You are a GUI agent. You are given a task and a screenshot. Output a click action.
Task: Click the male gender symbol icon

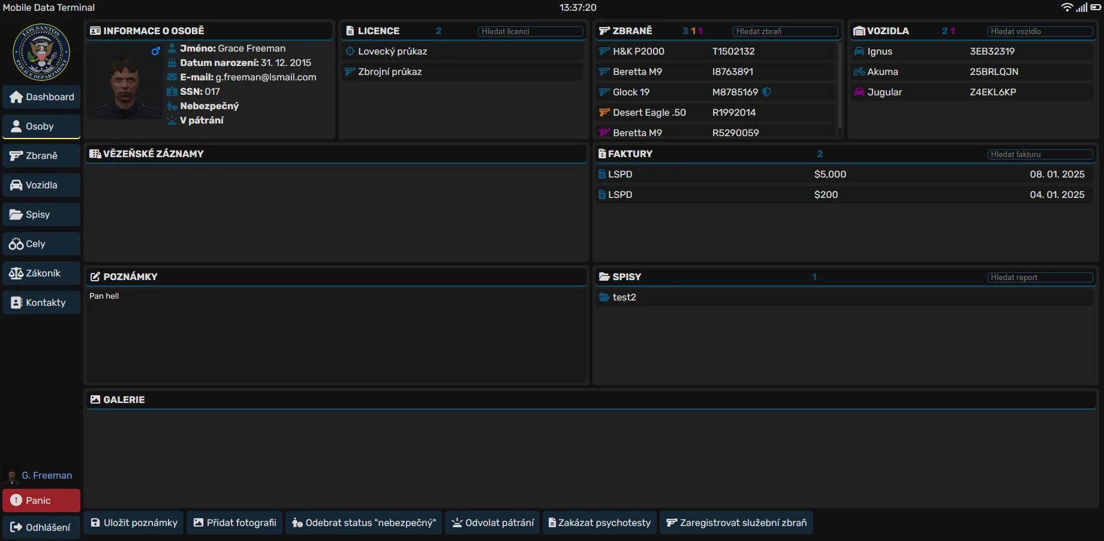pos(155,52)
